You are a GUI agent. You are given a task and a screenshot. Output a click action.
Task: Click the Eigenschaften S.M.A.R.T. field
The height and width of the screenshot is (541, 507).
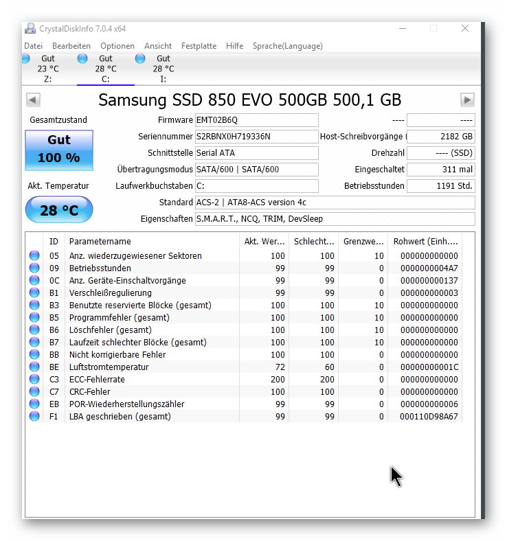(335, 219)
